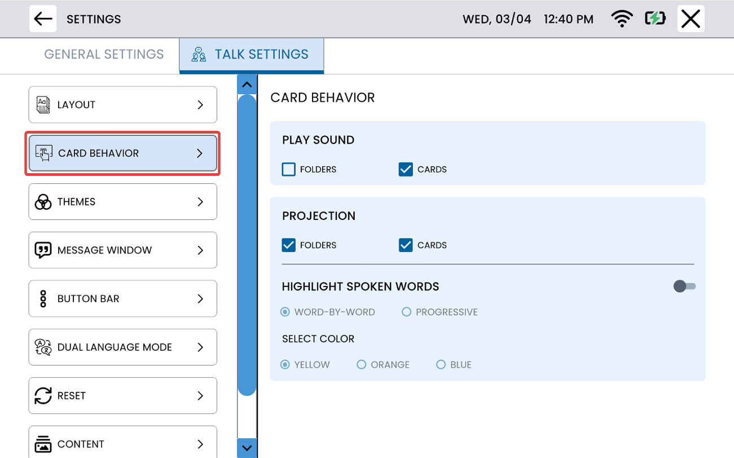Open the Card Behavior settings button
The image size is (734, 458).
click(123, 153)
